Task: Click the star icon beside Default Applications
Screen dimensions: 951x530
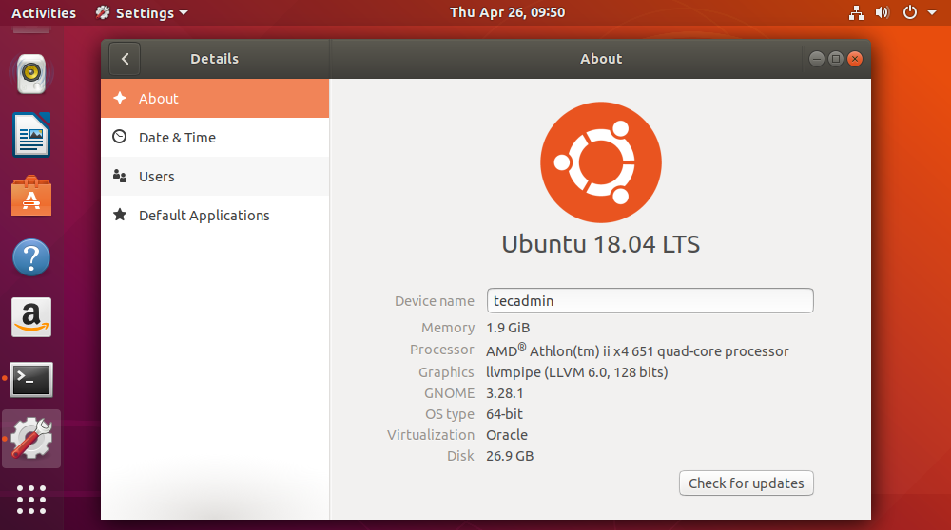Action: coord(120,215)
